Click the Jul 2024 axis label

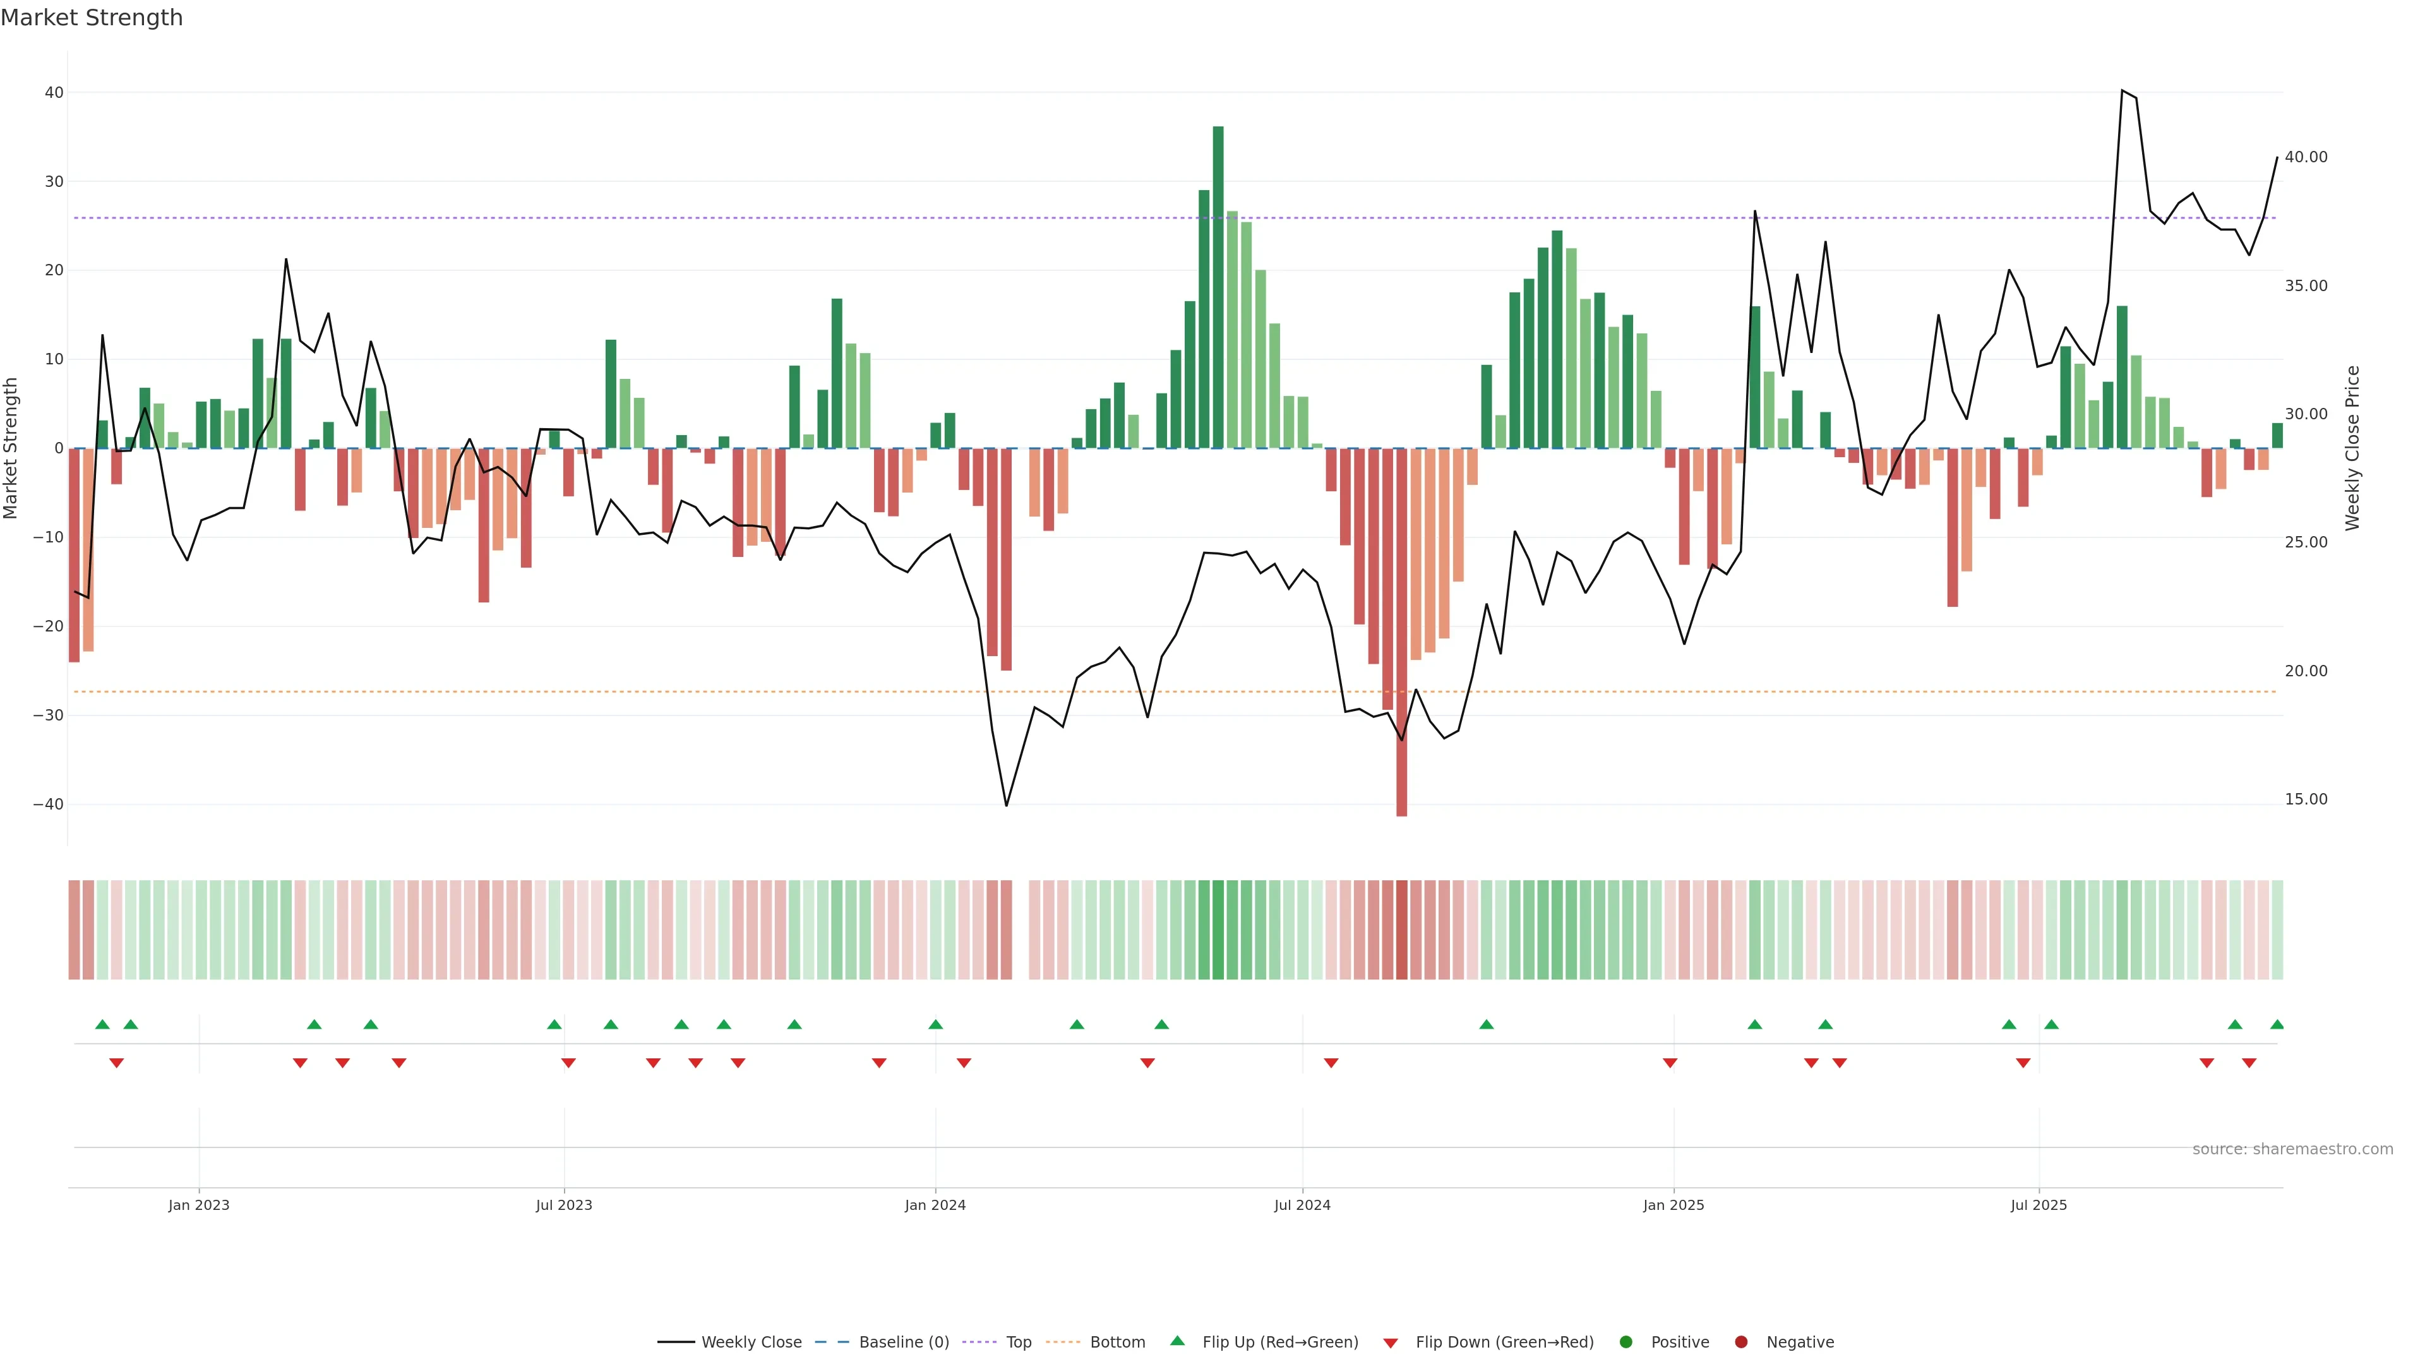1302,1205
